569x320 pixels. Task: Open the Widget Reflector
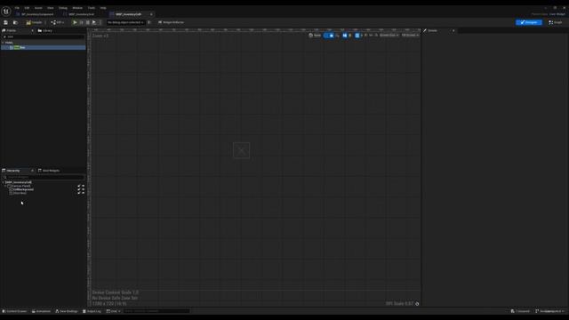tap(171, 22)
